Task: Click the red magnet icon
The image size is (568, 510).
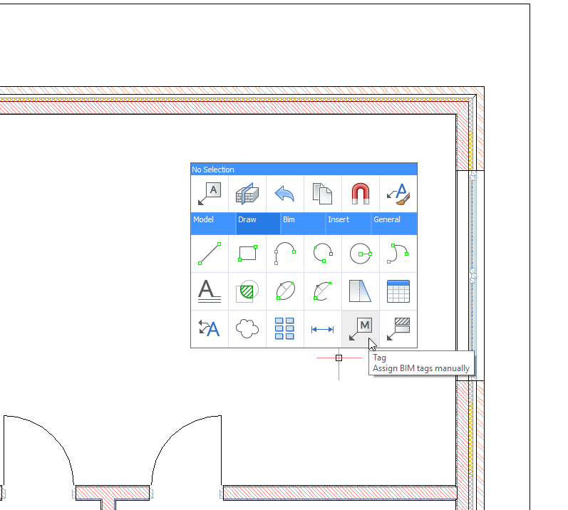Action: click(x=361, y=194)
